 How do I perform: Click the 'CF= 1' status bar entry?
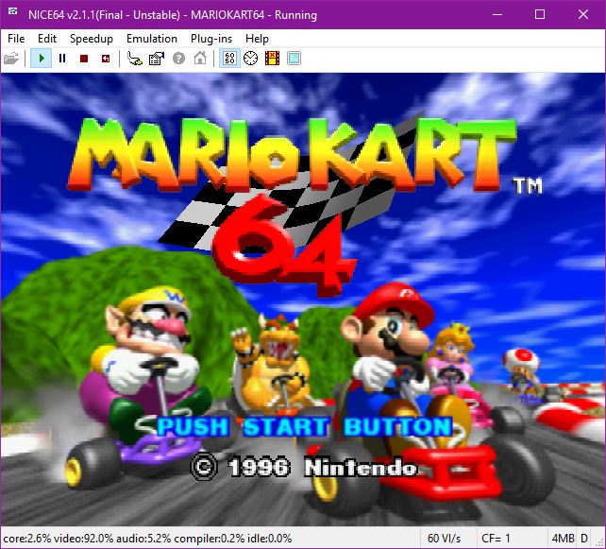pyautogui.click(x=496, y=539)
